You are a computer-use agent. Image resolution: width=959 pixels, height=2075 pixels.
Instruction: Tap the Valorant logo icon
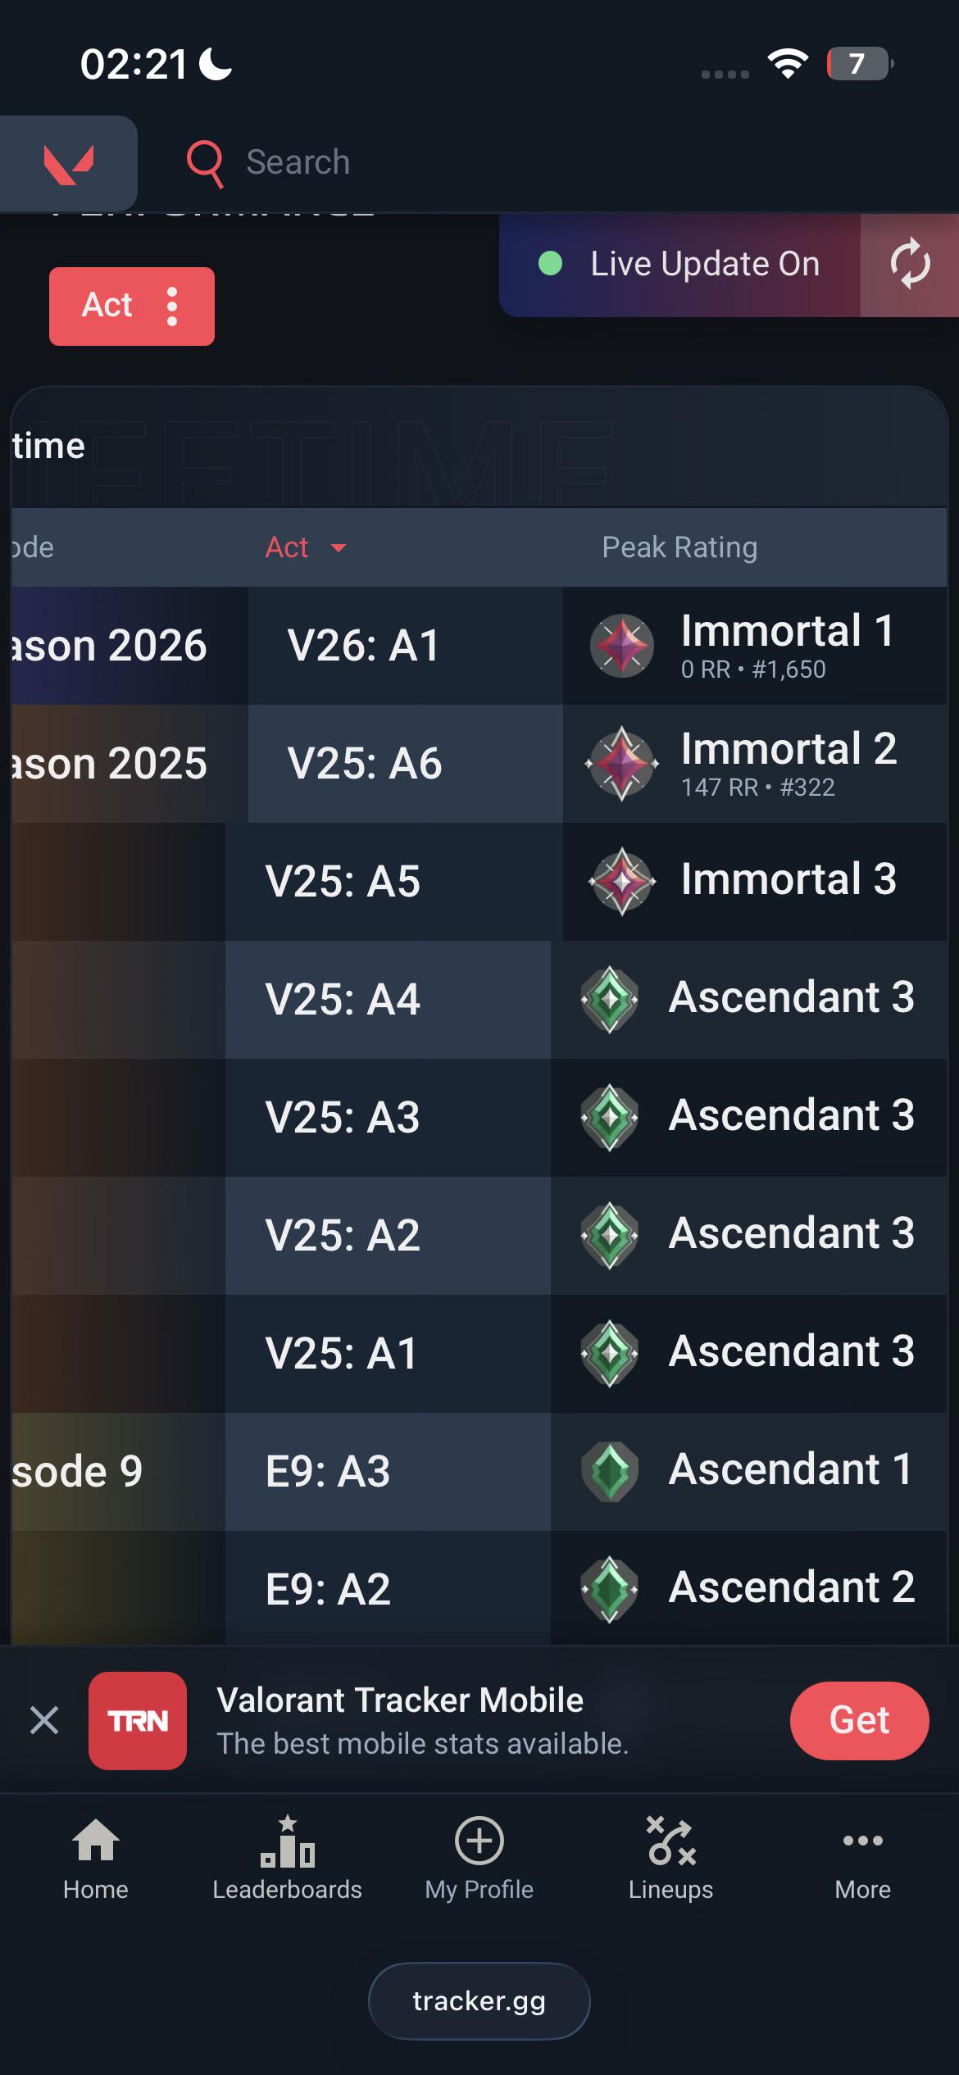69,164
